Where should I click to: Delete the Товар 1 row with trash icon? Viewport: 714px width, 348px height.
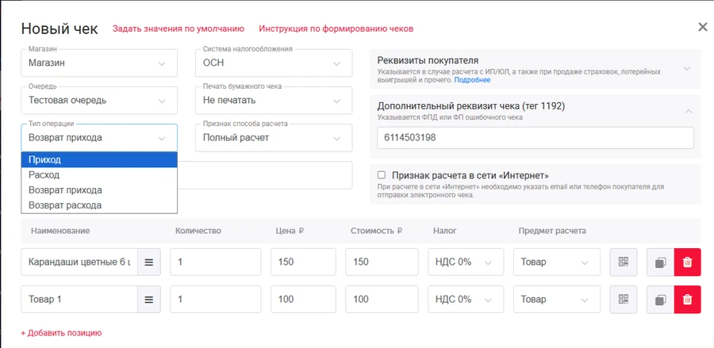pos(687,300)
